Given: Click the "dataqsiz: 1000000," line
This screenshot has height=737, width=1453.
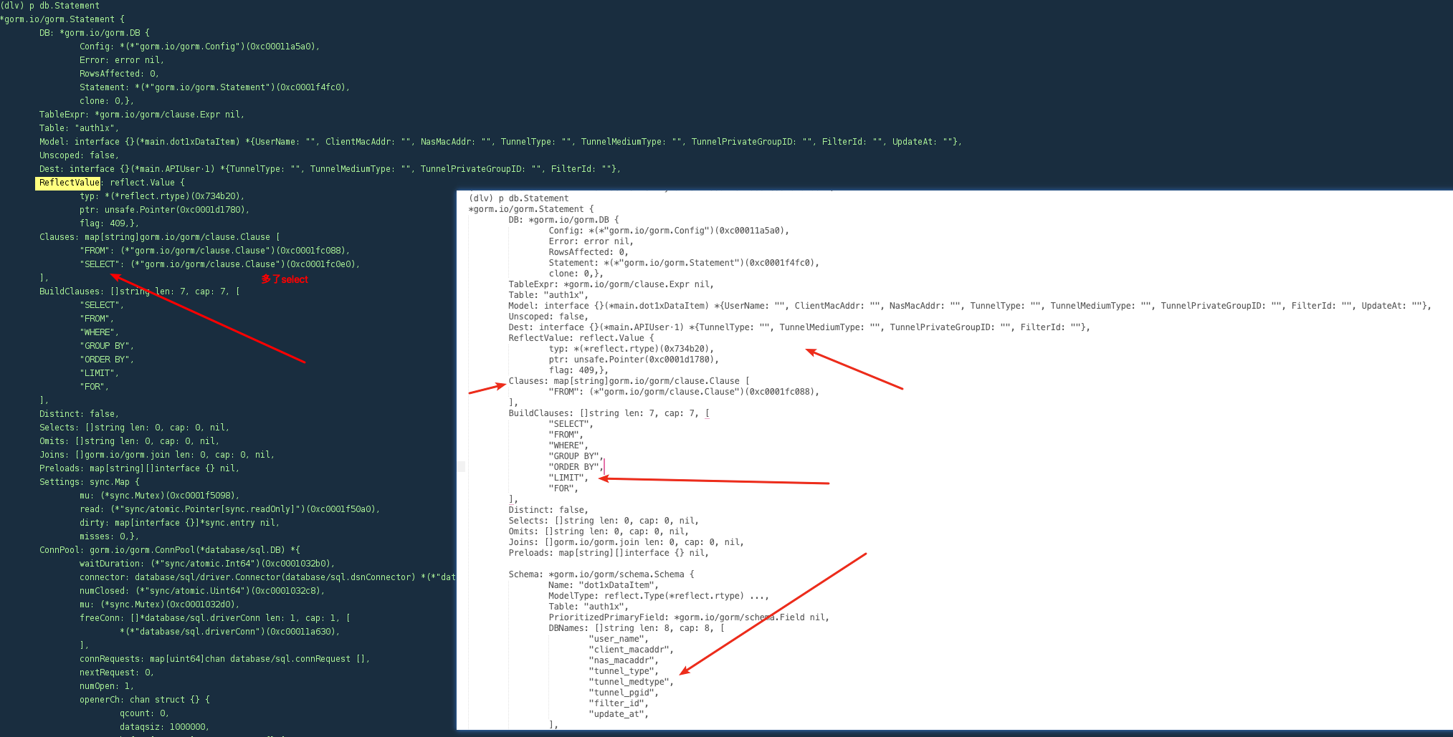Looking at the screenshot, I should [x=165, y=727].
